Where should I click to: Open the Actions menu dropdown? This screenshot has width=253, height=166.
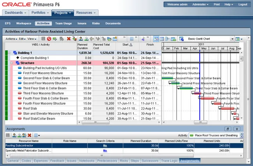coord(11,39)
